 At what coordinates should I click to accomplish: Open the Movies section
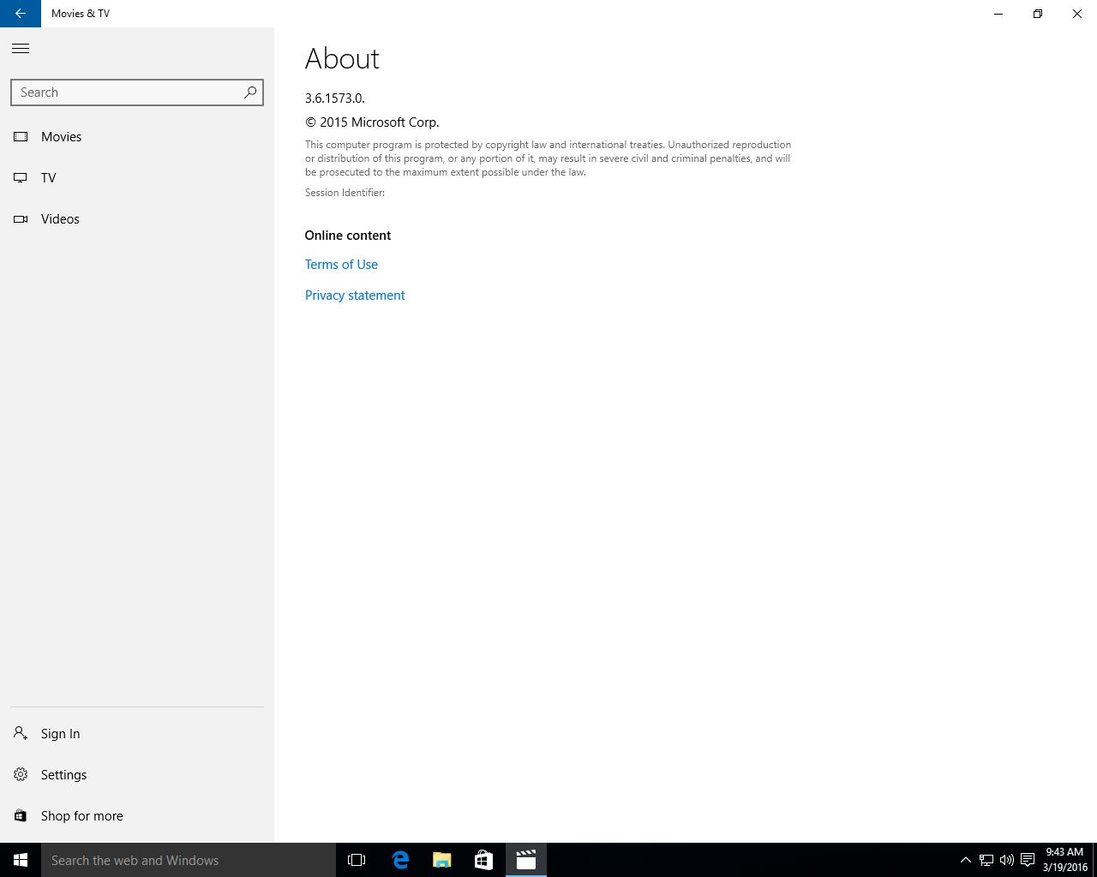pyautogui.click(x=137, y=137)
